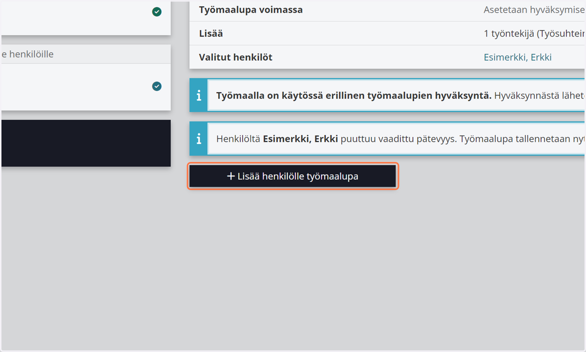Click the Lisää henkilölle työmaalupa button
586x352 pixels.
(293, 176)
